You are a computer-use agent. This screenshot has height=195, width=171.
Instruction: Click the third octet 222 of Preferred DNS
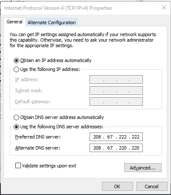click(x=123, y=137)
